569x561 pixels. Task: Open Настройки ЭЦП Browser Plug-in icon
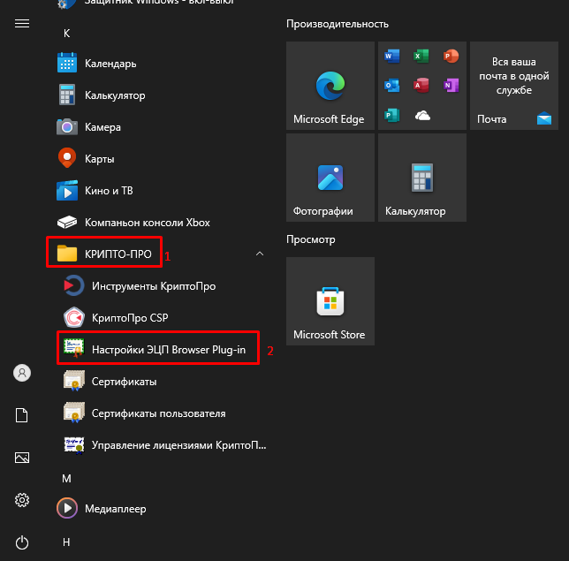click(x=74, y=348)
